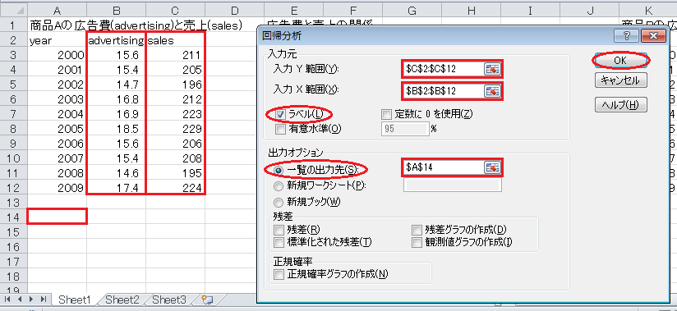Check 標準化された残差 checkbox
The image size is (677, 311).
[x=279, y=241]
